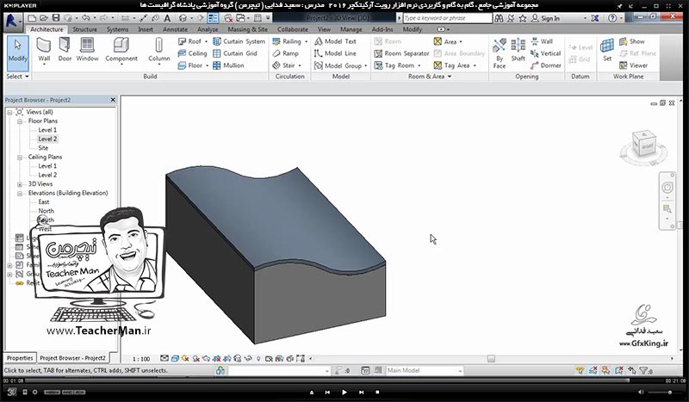Adjust the KMPlayer volume slider
This screenshot has height=402, width=689.
click(666, 392)
